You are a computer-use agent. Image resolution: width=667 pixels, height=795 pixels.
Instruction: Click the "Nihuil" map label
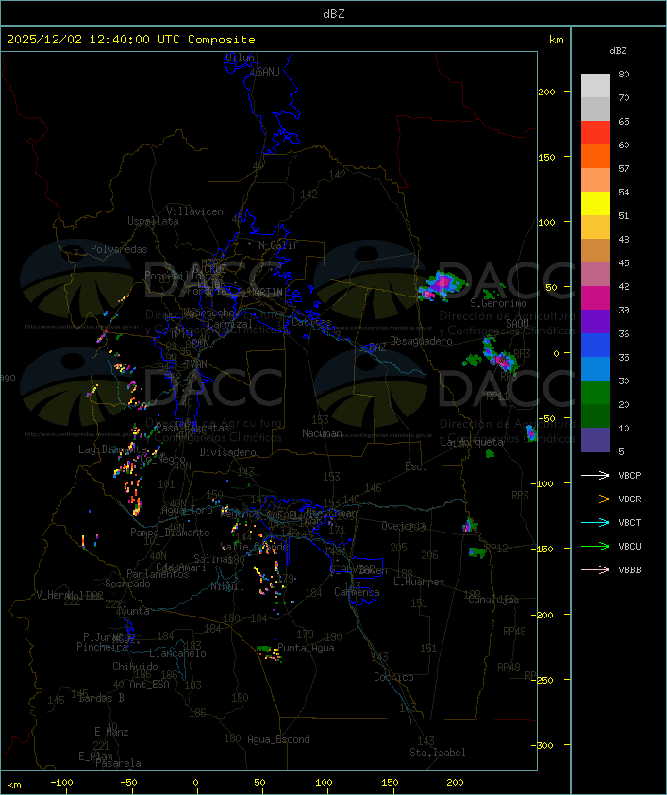tap(227, 586)
